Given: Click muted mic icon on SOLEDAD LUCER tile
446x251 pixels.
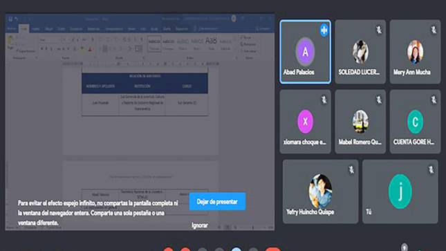Looking at the screenshot, I should tap(379, 30).
